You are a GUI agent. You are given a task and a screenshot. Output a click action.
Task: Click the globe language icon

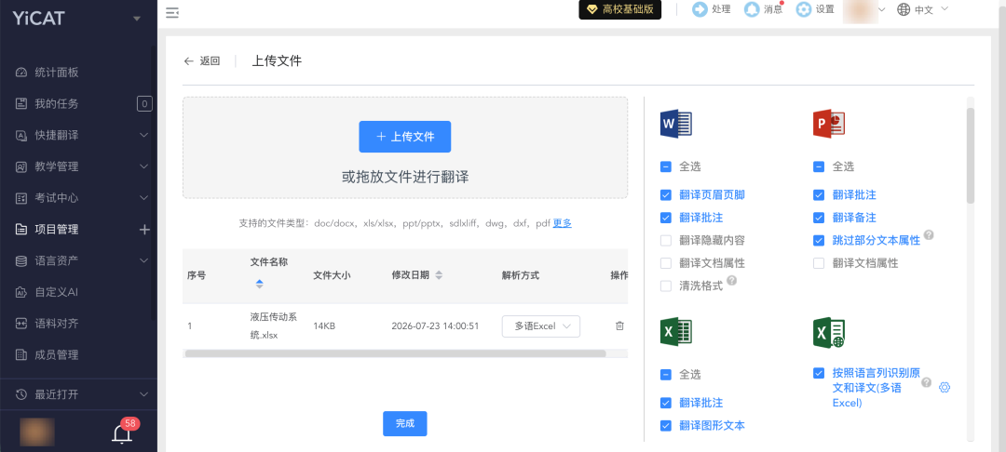click(904, 9)
